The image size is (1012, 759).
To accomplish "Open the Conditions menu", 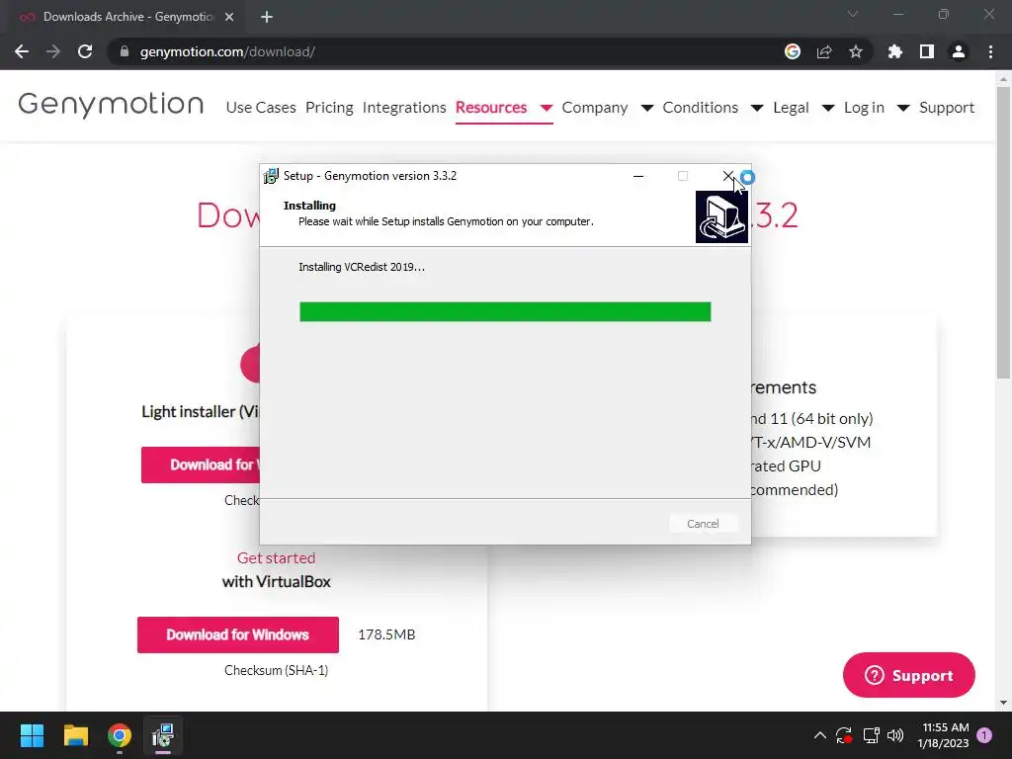I will [x=701, y=107].
